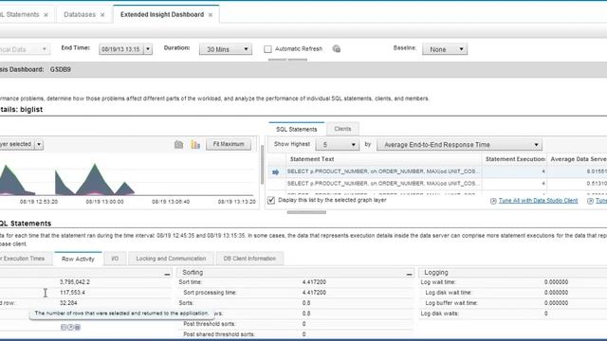Screen dimensions: 607x341
Task: Click the Log wait time label
Action: (x=438, y=282)
